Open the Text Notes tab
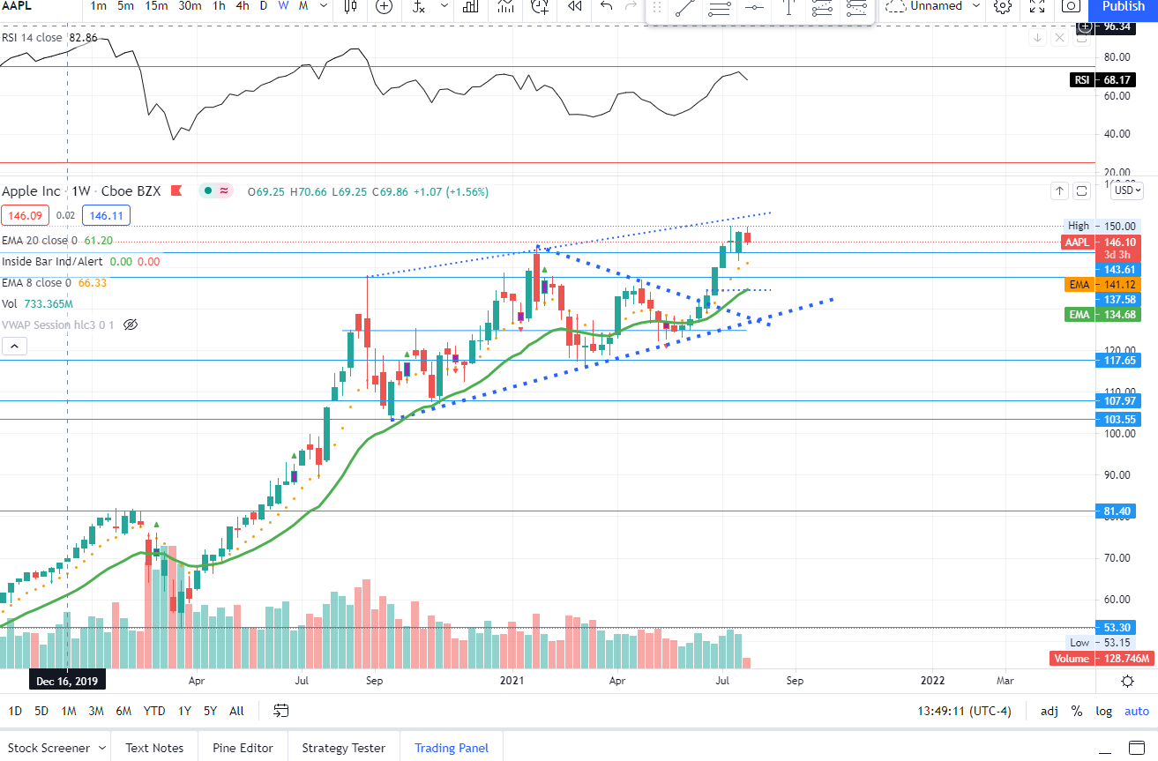 pyautogui.click(x=154, y=748)
